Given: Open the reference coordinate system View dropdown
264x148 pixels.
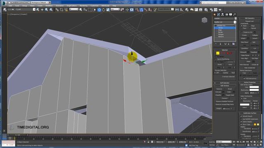Looking at the screenshot, I should tap(115, 9).
